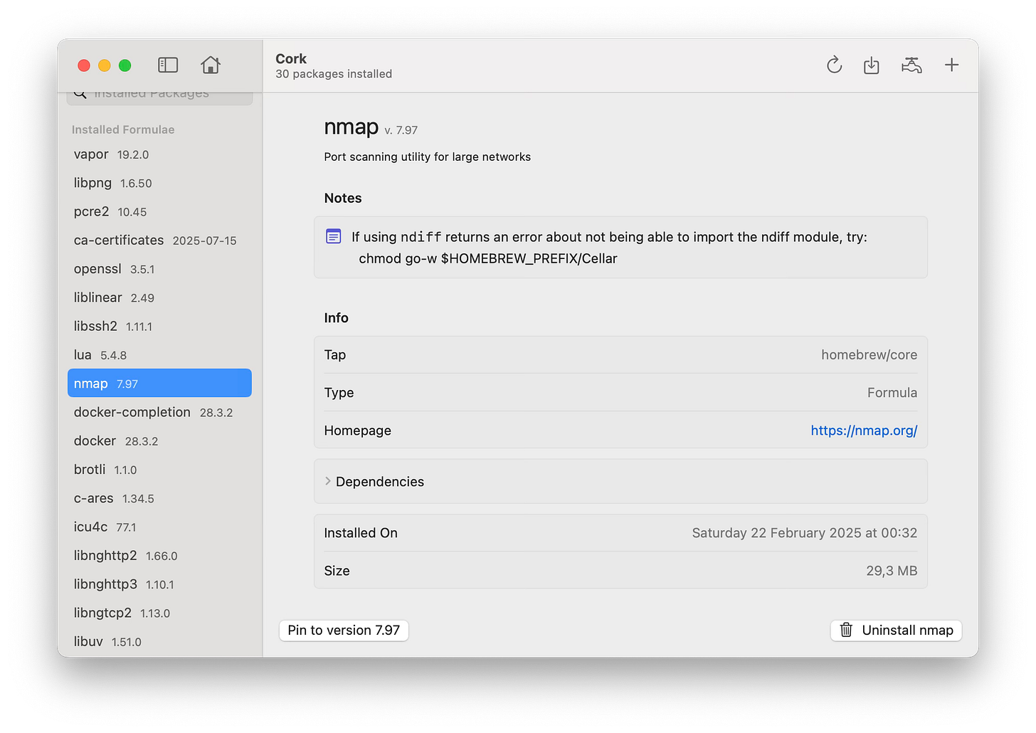
Task: Click the chmod go-w command text
Action: pyautogui.click(x=488, y=258)
